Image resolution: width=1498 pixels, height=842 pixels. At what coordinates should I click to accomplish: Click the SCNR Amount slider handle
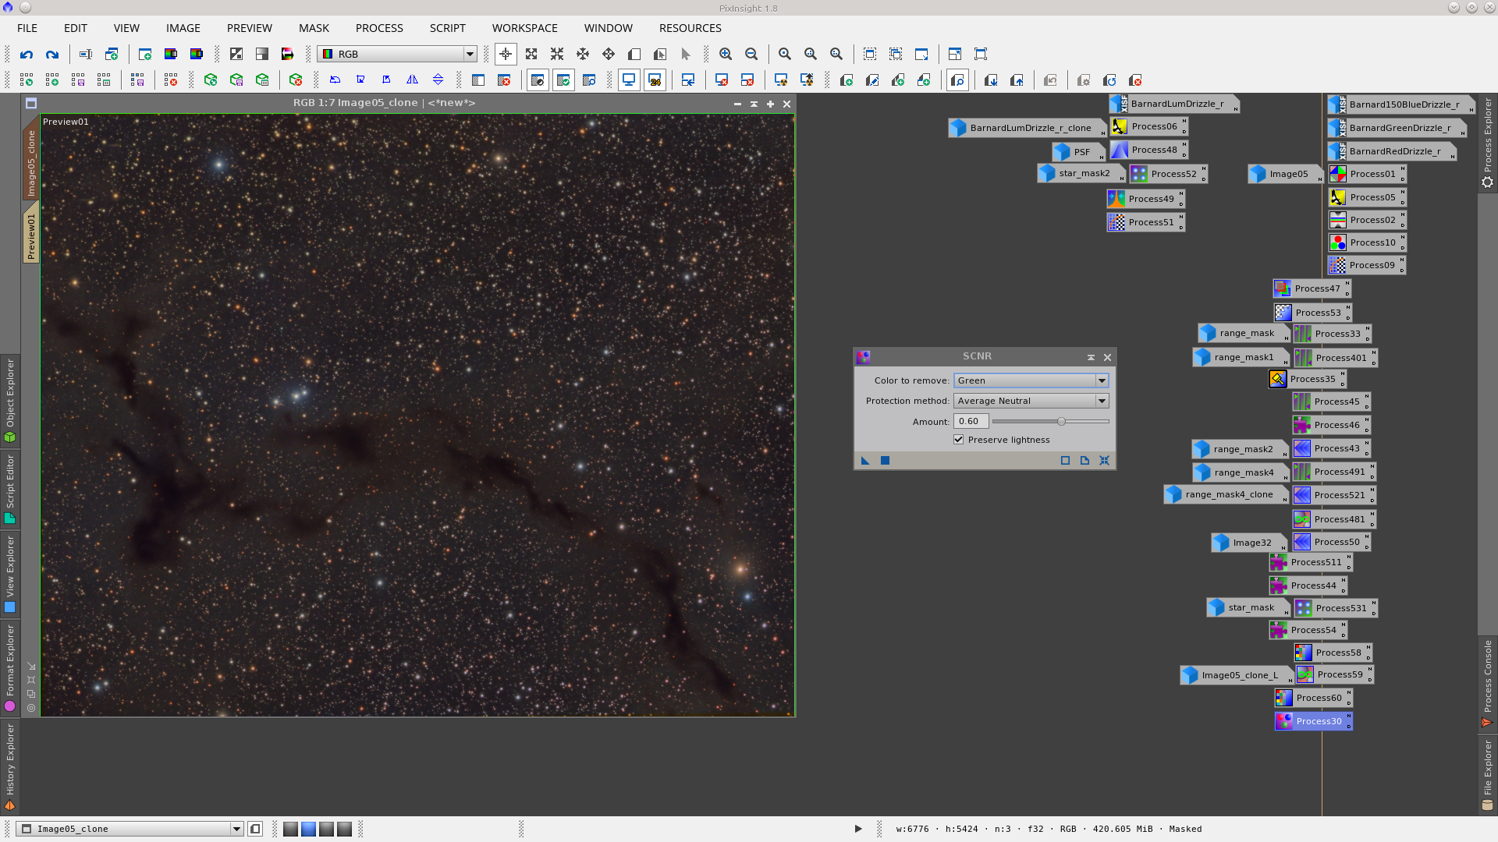[x=1061, y=422]
